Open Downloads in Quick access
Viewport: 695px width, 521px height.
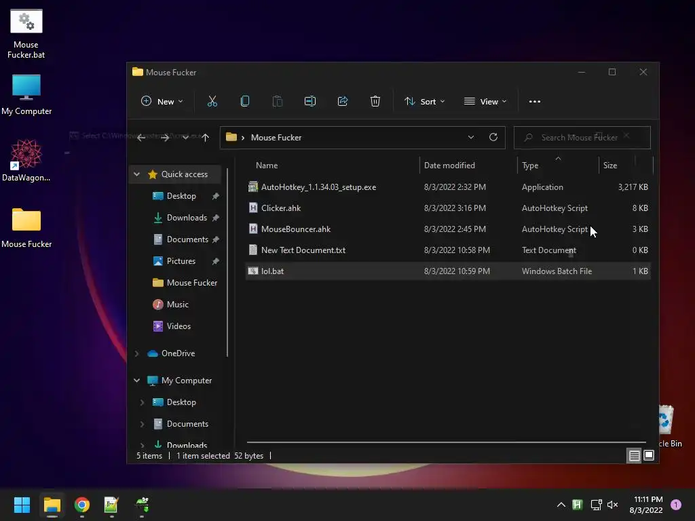click(187, 218)
